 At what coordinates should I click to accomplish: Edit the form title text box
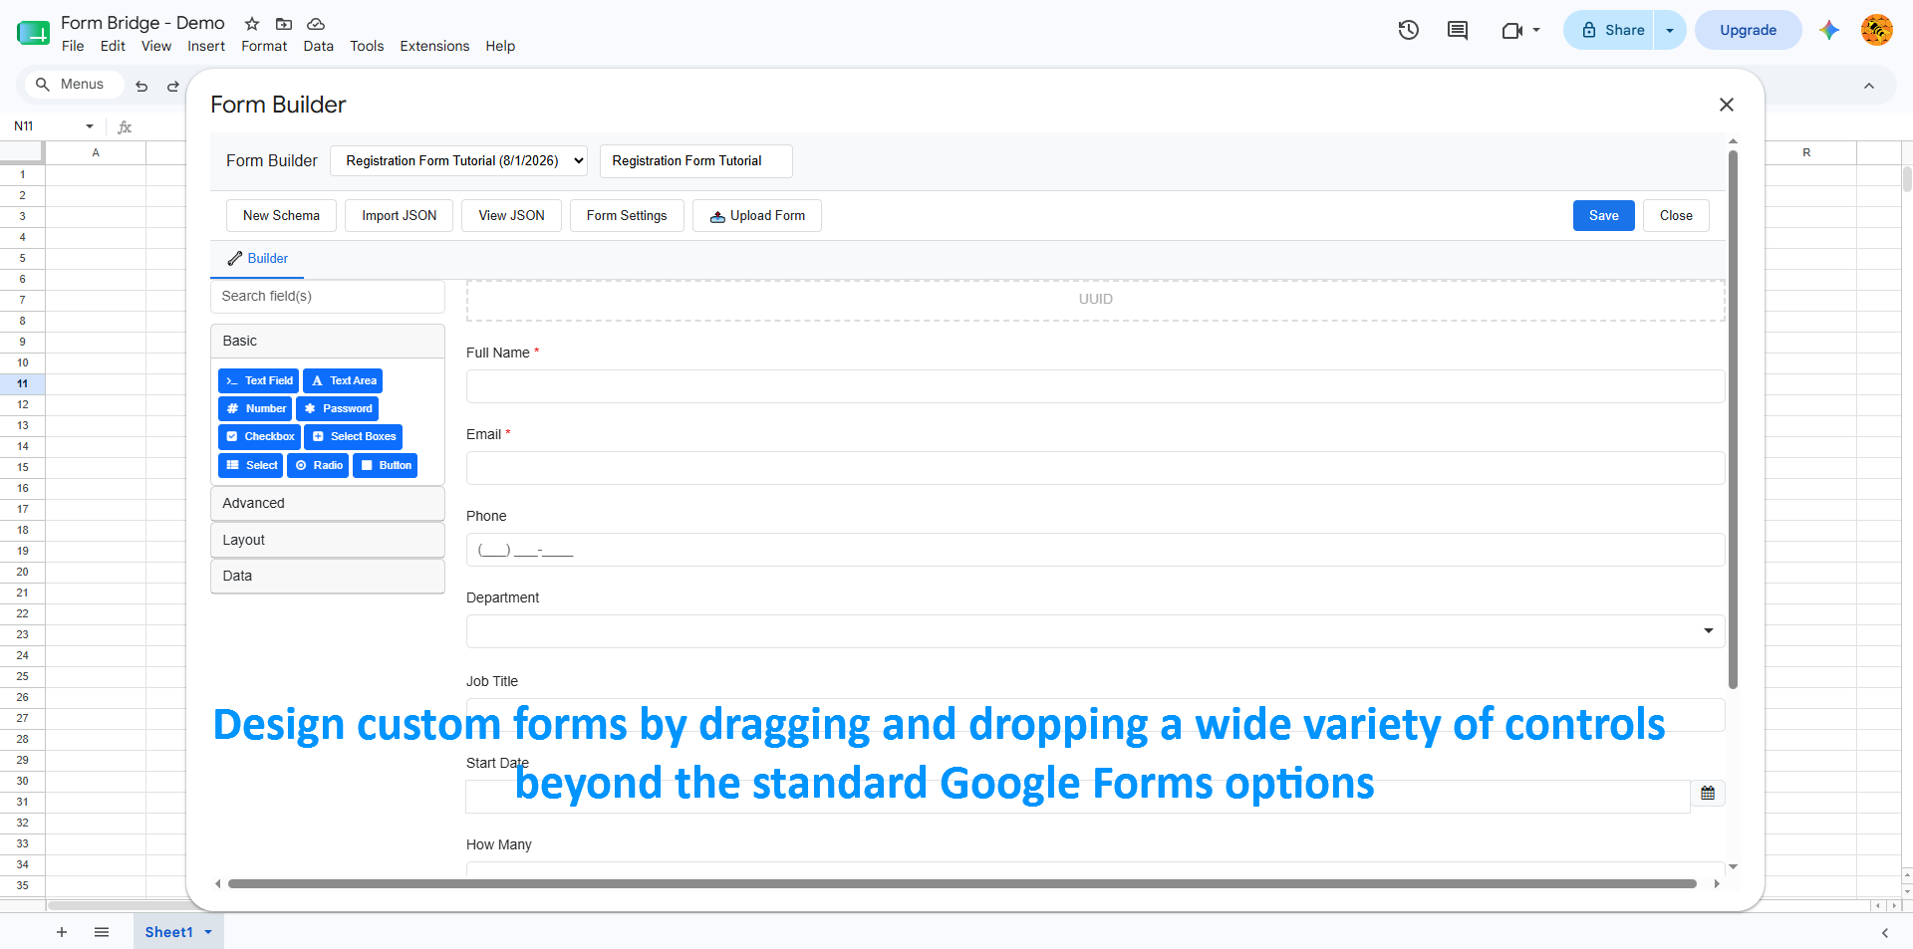pos(695,161)
